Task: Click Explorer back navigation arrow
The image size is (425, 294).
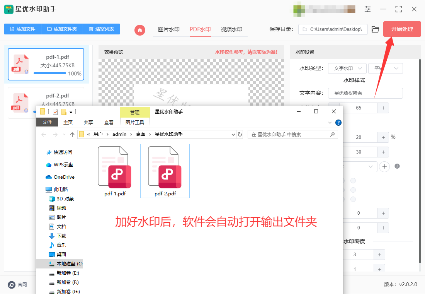Action: point(44,134)
